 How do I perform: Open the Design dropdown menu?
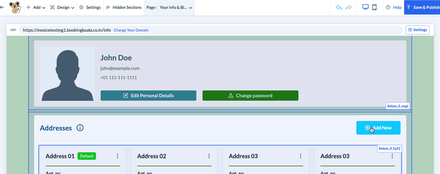click(x=62, y=7)
